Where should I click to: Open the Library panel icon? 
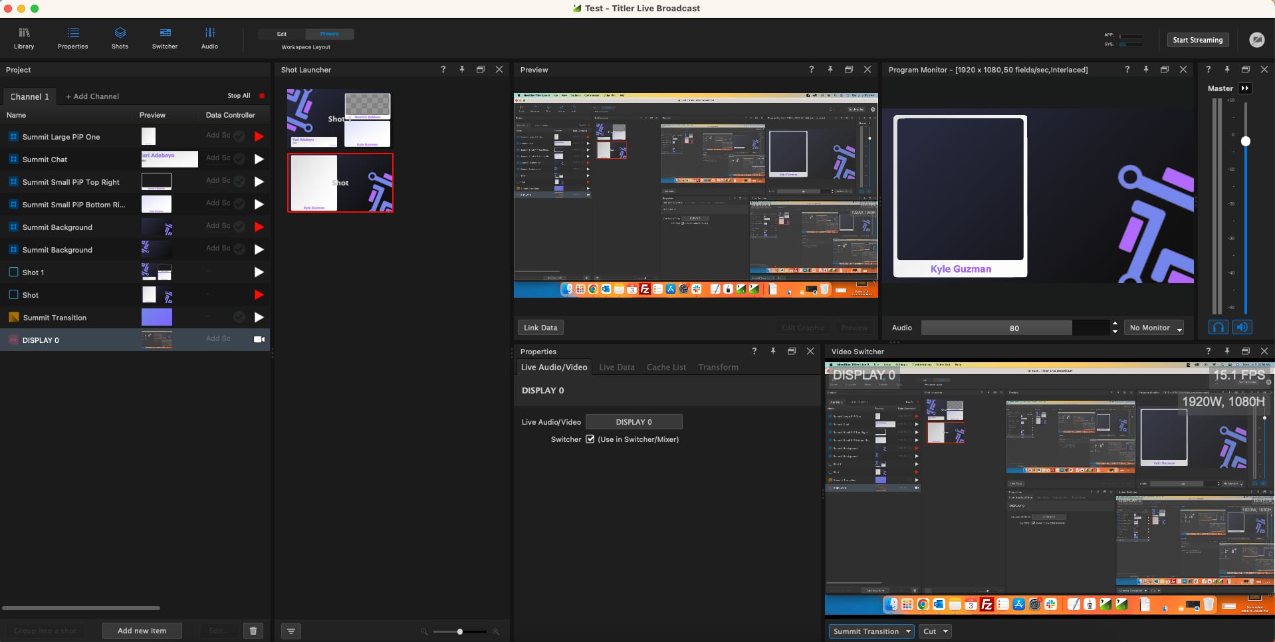(x=24, y=39)
